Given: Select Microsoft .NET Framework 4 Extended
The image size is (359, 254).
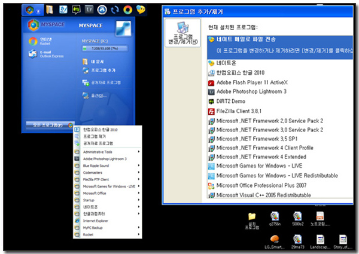Looking at the screenshot, I should click(280, 157).
